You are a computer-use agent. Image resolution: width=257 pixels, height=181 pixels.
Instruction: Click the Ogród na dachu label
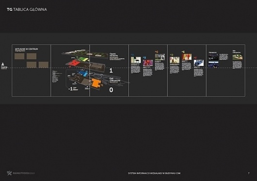click(x=114, y=55)
